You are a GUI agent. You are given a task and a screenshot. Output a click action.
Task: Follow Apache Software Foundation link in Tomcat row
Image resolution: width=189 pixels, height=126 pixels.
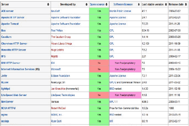(x=66, y=24)
